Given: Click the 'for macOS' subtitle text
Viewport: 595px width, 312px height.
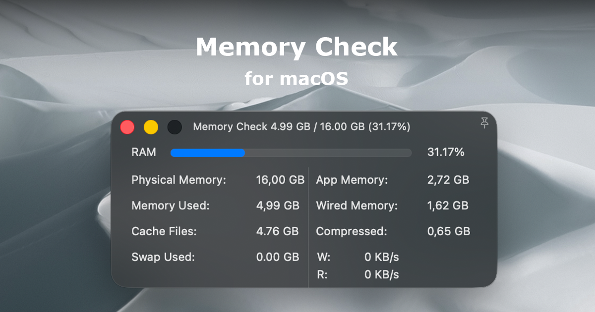Looking at the screenshot, I should [297, 77].
